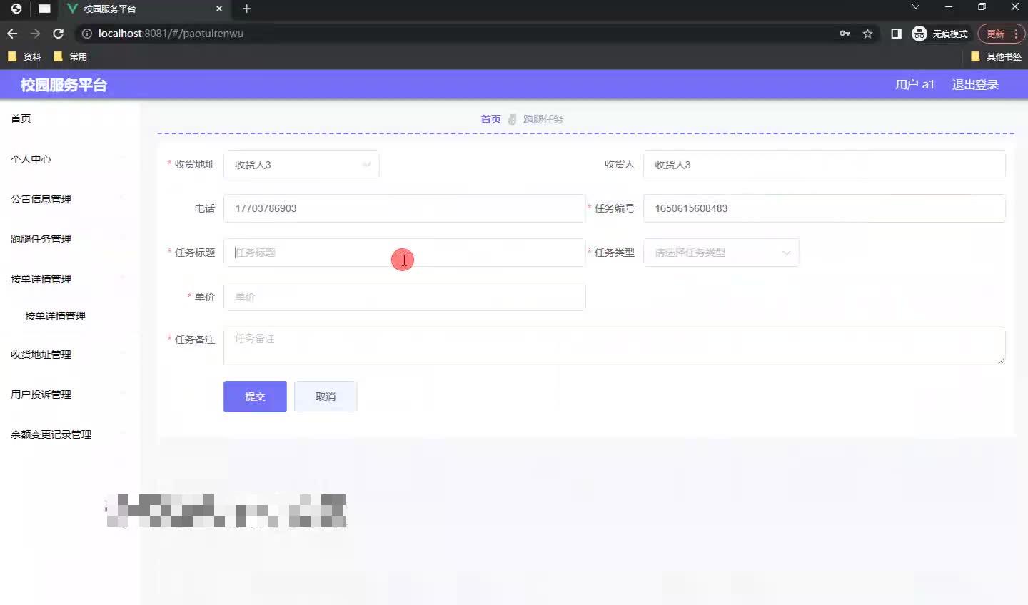Click 校园服务平台 header title

tap(64, 85)
